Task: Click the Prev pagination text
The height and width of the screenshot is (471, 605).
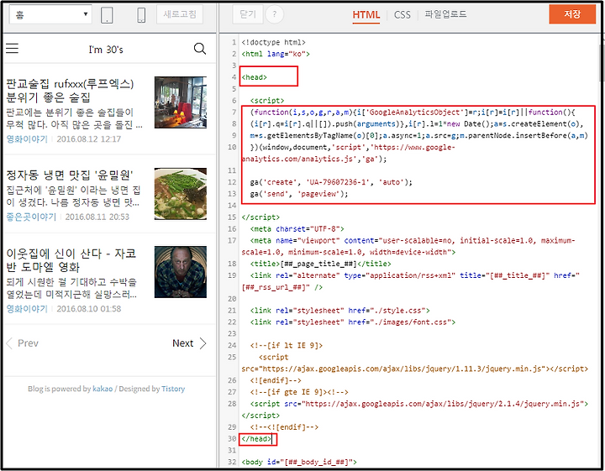Action: (x=29, y=343)
